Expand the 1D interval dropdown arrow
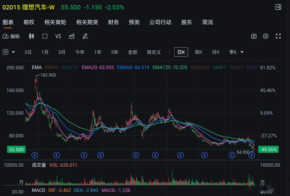The height and width of the screenshot is (196, 290). 13,52
